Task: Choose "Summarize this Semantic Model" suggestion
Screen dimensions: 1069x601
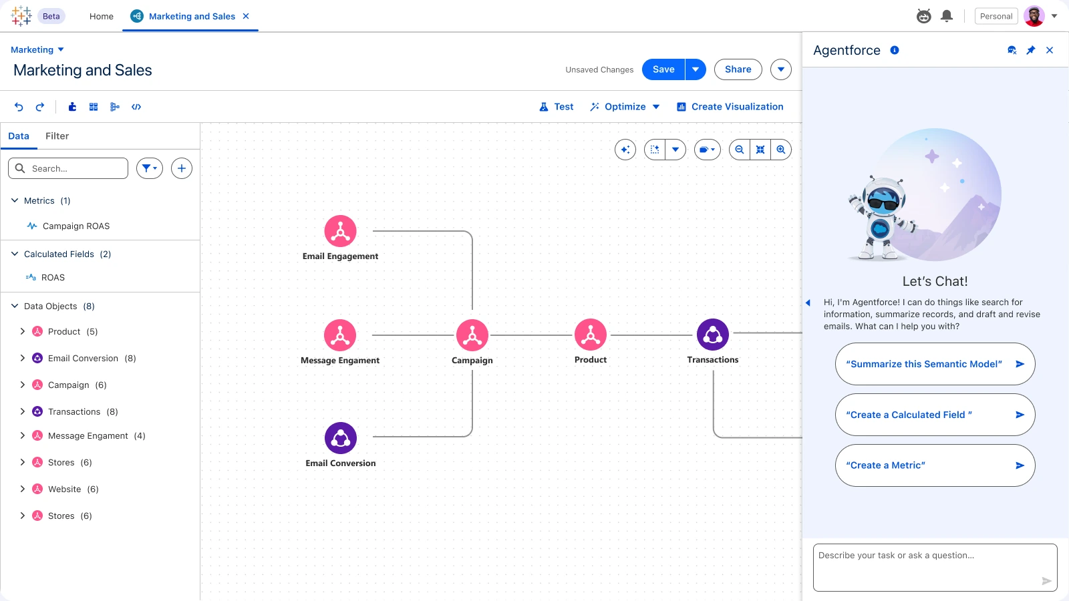Action: 935,364
